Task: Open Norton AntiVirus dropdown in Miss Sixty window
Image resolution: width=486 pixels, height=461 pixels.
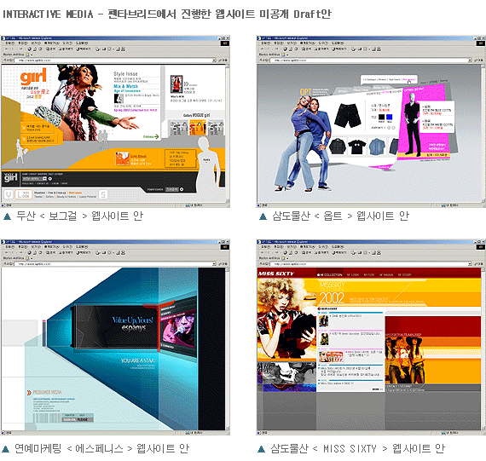Action: (286, 258)
